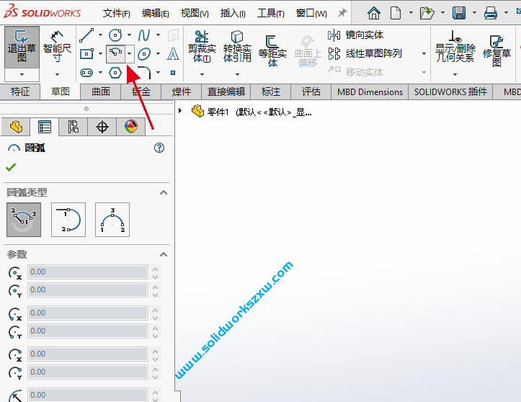This screenshot has width=521, height=402.
Task: Select the Line sketch tool
Action: (x=86, y=35)
